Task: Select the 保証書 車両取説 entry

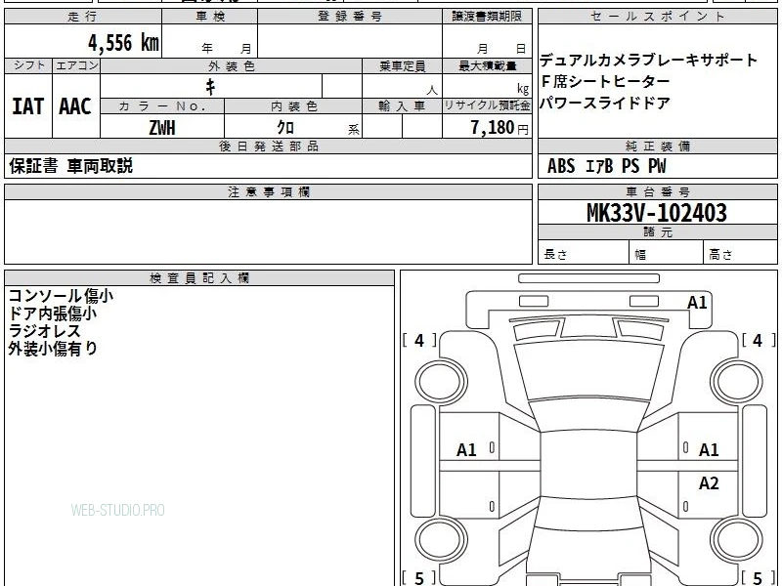Action: click(x=70, y=166)
